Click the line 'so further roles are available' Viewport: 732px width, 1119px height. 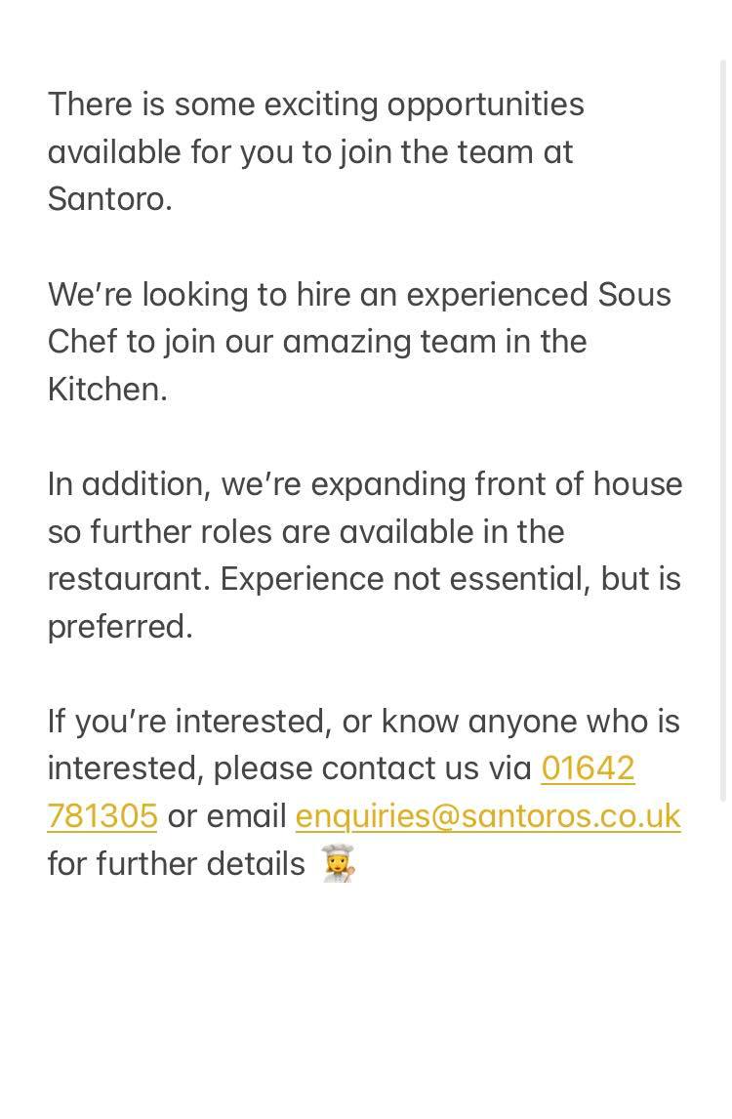(x=305, y=532)
